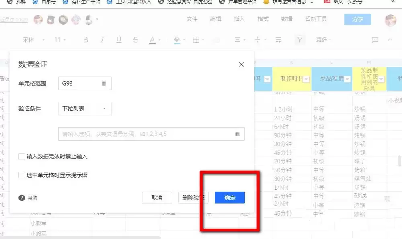Click 删除验证 to remove validation

coord(193,197)
